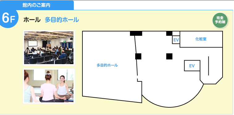Screen dimensions: 234x115
Task: Click the green 完全予約制 badge
Action: click(x=220, y=20)
